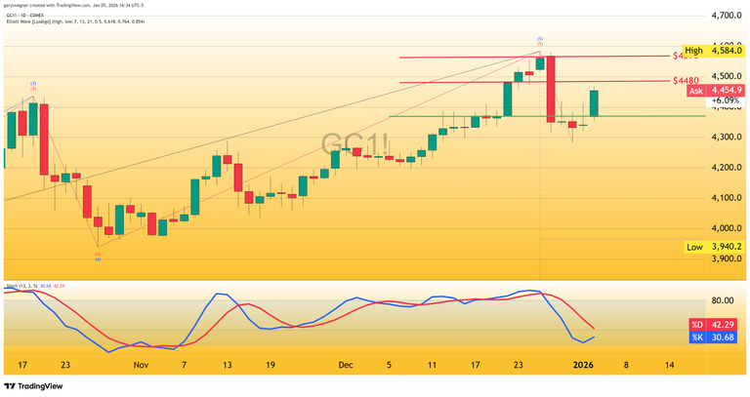Click the wave (4) marker at the low
Screen dimensions: 750x397
99,257
